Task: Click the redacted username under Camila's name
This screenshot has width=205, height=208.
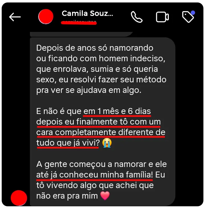Action: (79, 23)
